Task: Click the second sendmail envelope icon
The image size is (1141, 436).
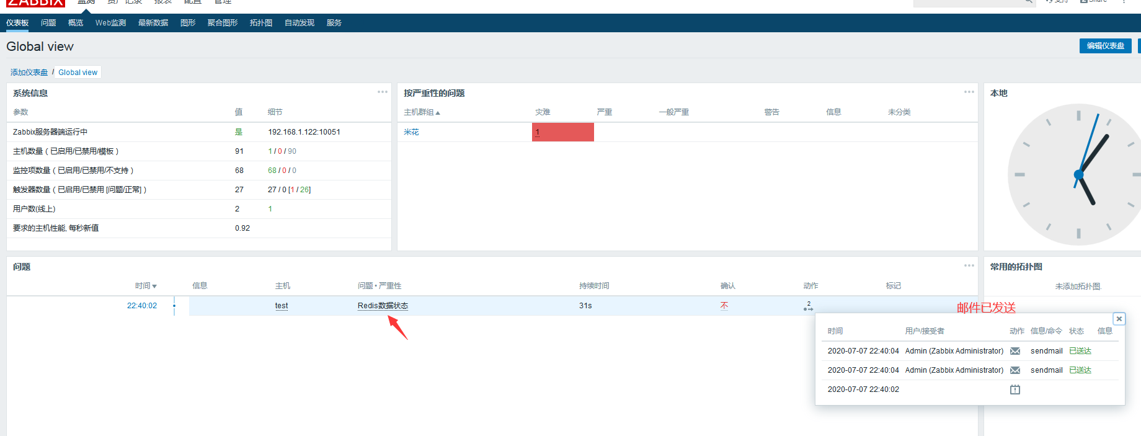Action: point(1014,370)
